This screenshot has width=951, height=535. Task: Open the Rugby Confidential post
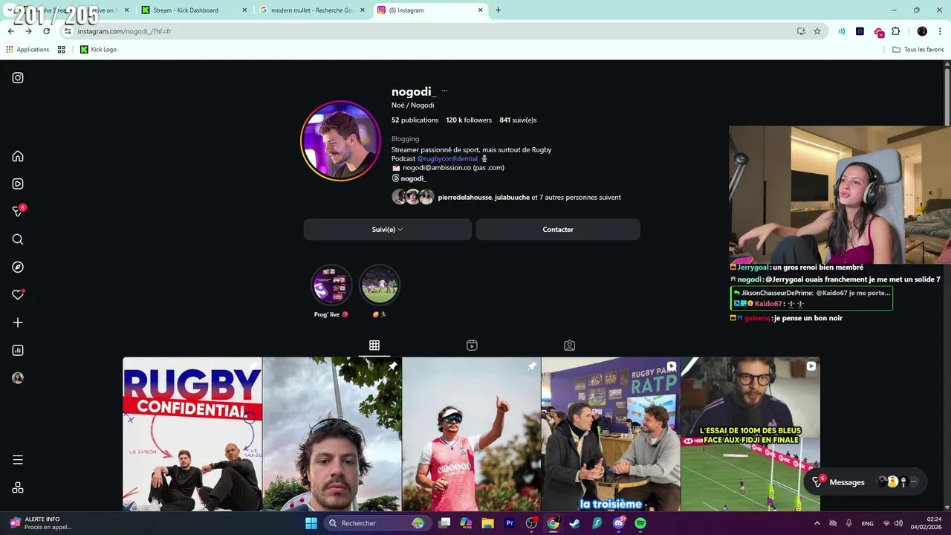pyautogui.click(x=192, y=434)
